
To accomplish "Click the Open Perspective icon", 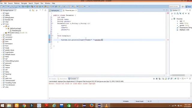I will [183, 7].
